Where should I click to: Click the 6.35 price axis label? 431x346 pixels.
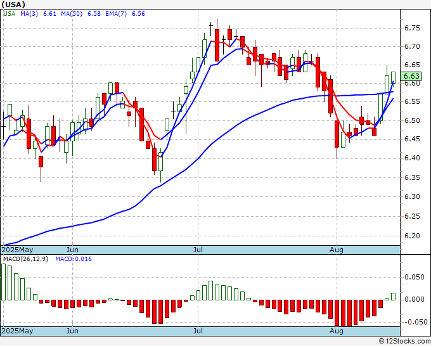click(x=412, y=177)
